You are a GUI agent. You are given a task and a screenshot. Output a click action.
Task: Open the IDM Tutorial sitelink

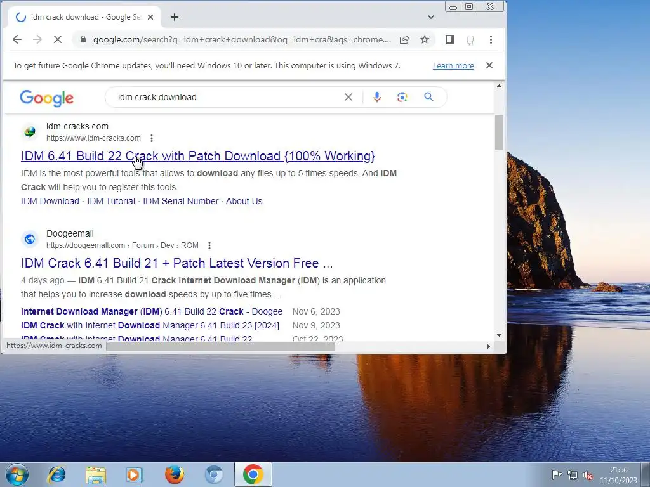click(111, 201)
